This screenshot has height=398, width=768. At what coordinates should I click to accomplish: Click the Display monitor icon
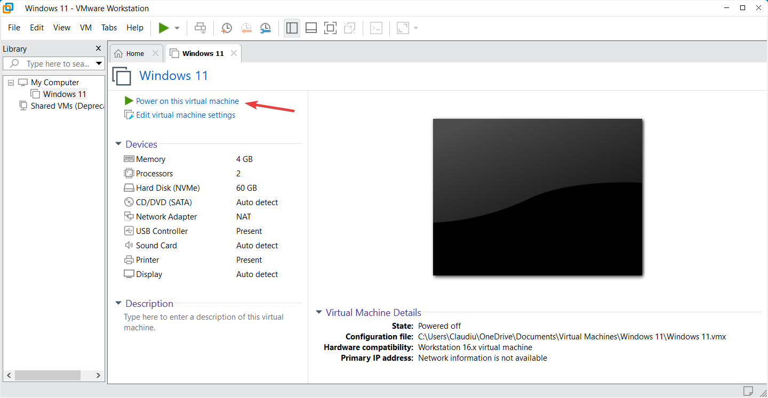tap(129, 274)
